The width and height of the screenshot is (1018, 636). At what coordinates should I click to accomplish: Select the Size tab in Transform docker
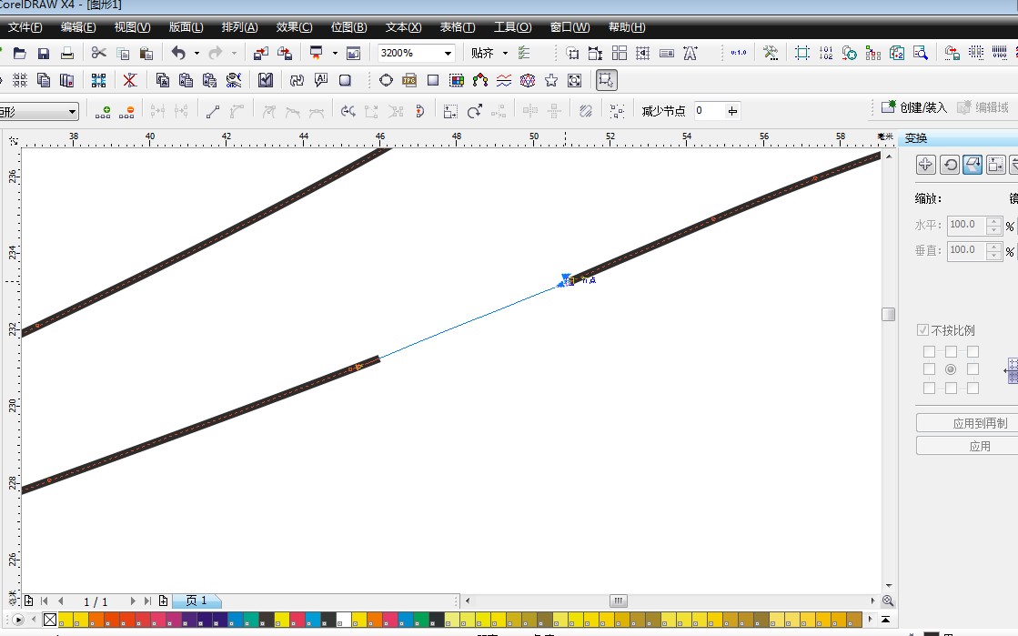coord(995,165)
